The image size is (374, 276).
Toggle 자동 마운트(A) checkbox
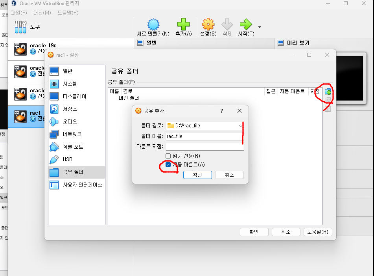168,164
